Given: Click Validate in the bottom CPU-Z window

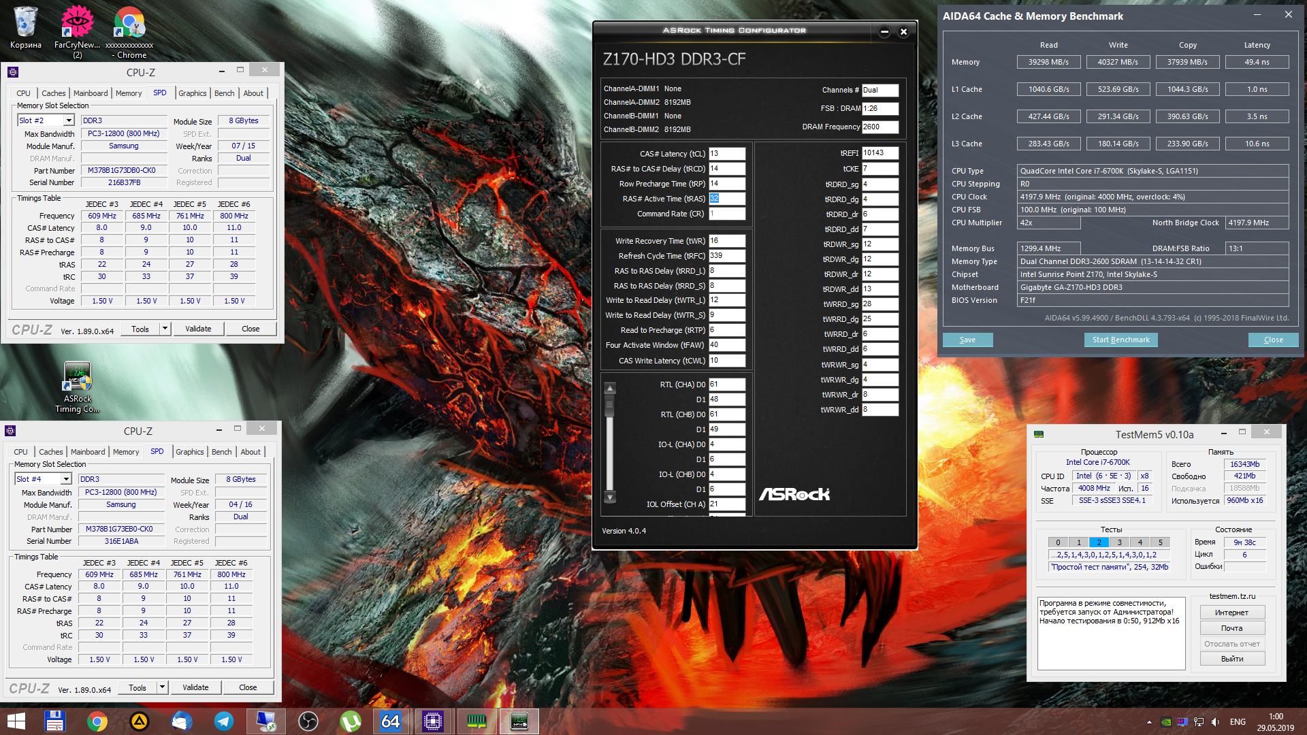Looking at the screenshot, I should click(x=195, y=687).
